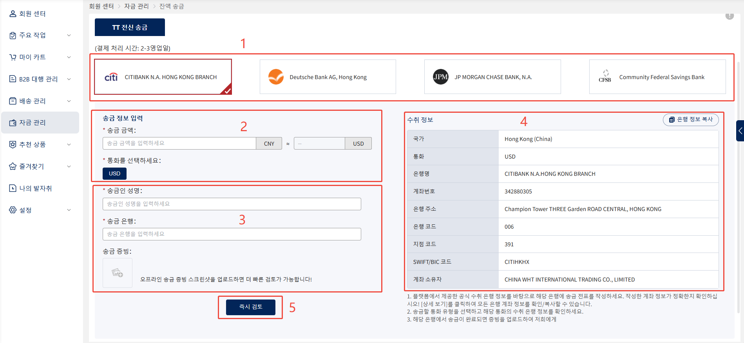The width and height of the screenshot is (744, 343).
Task: Click the CFSB logo
Action: pos(605,76)
